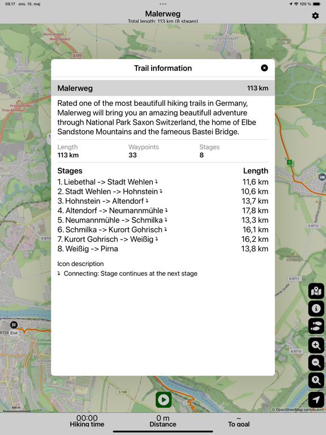Tap the Hiking time readout
Screen dimensions: 326x435
pos(87,421)
